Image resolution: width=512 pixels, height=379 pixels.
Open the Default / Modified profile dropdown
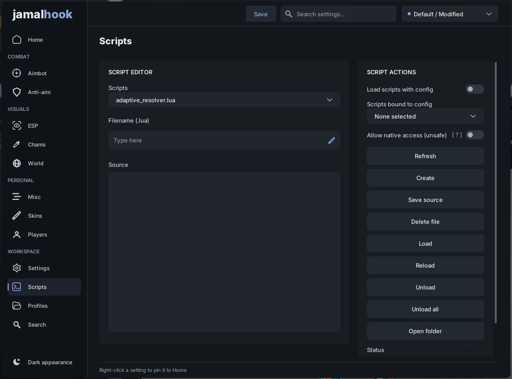[449, 14]
